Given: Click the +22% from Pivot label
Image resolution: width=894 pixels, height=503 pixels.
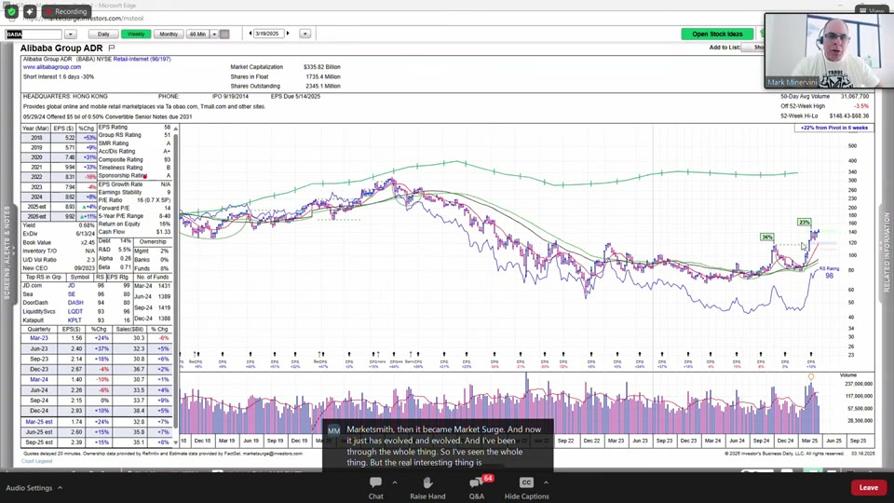Looking at the screenshot, I should click(833, 128).
